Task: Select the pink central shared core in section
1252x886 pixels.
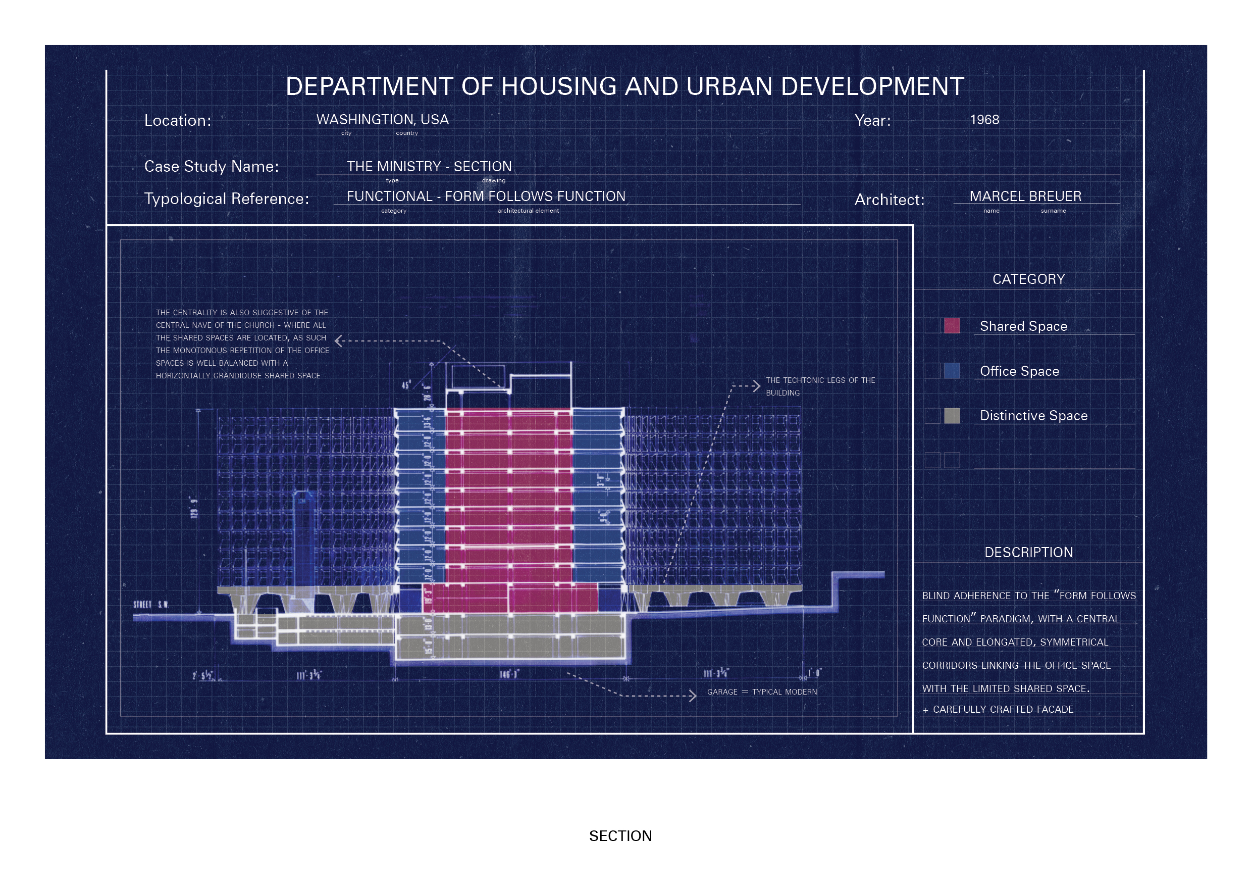Action: pyautogui.click(x=509, y=497)
